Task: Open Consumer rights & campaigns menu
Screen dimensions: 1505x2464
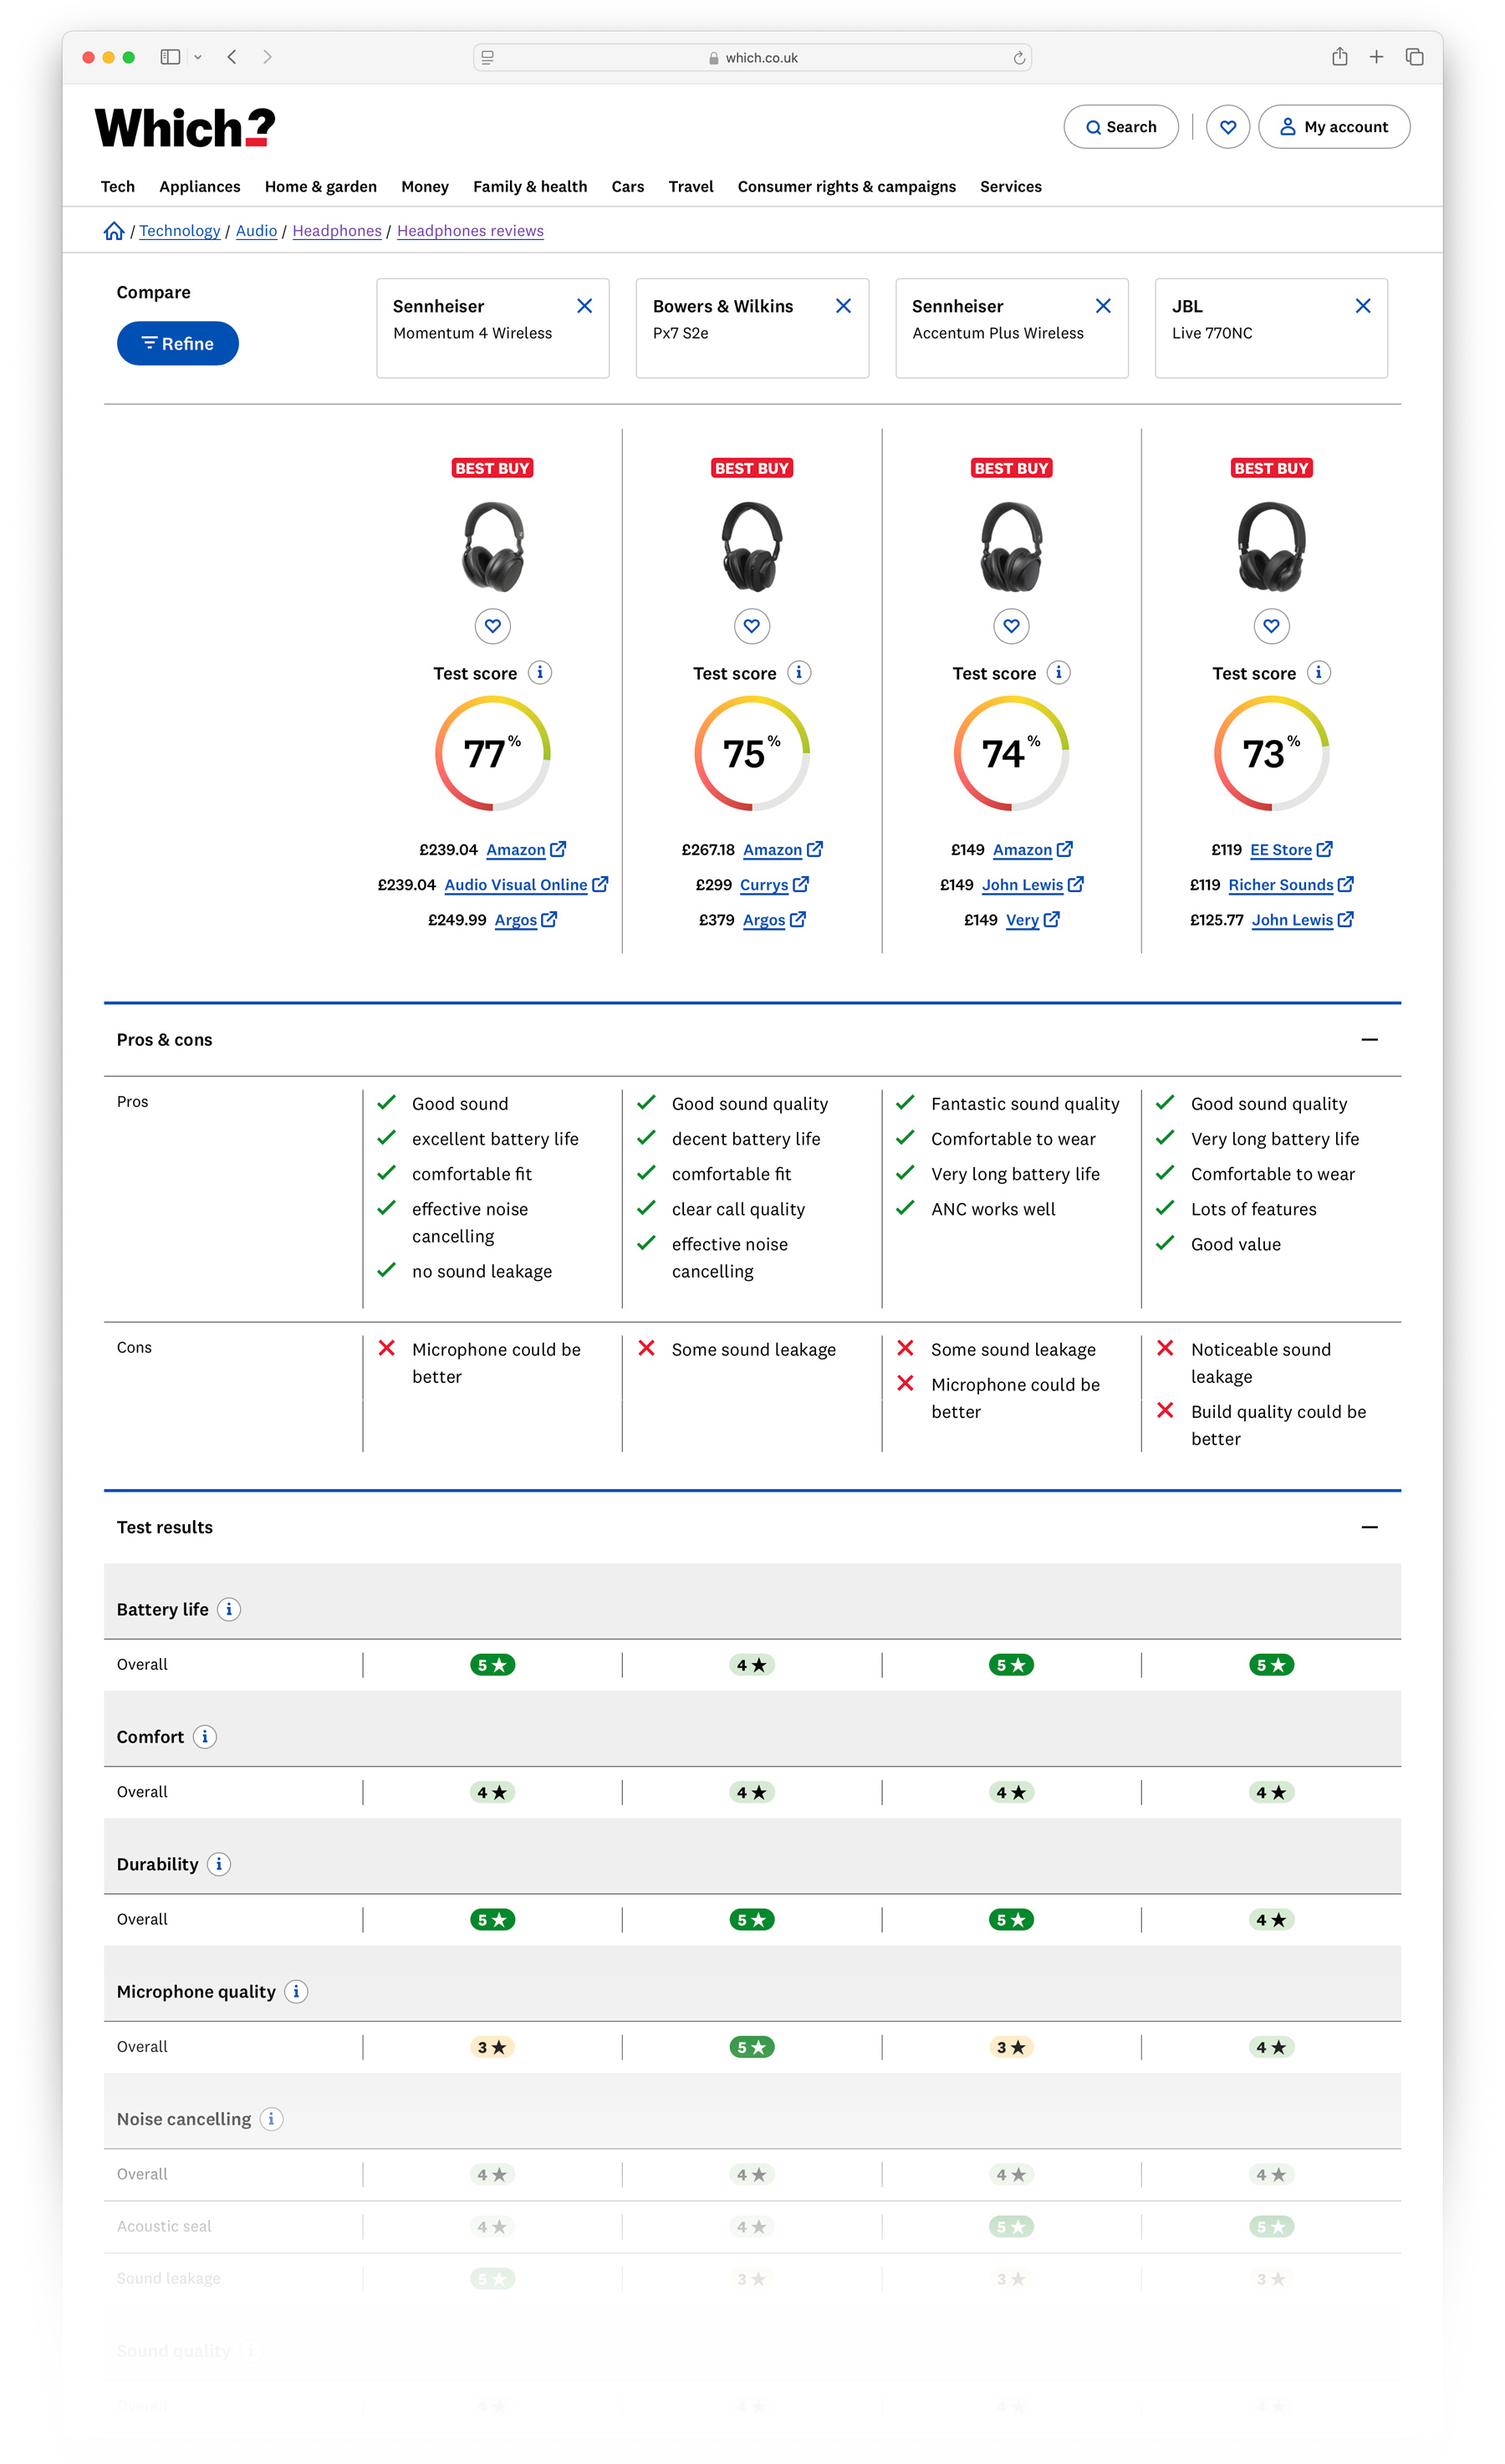Action: tap(847, 187)
